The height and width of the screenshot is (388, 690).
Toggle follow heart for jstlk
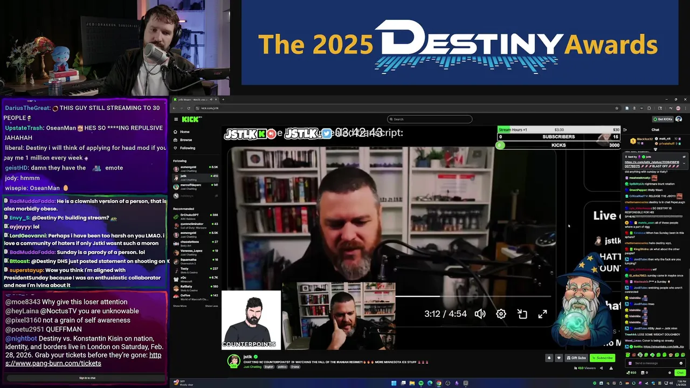click(x=559, y=358)
